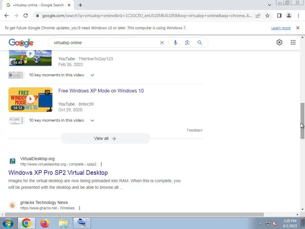Select the virtualxp online Google Search tab
This screenshot has width=305, height=229.
(x=38, y=5)
